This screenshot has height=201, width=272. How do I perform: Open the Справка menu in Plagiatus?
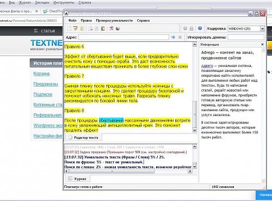(x=143, y=20)
